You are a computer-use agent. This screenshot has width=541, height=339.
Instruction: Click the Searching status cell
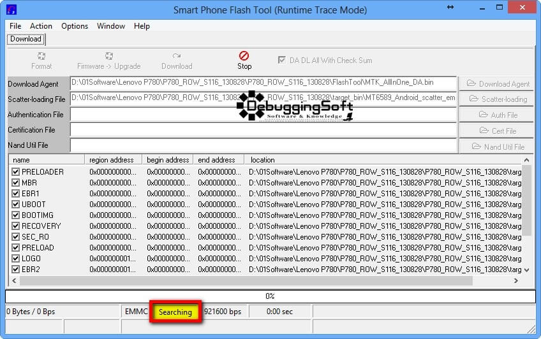[175, 312]
